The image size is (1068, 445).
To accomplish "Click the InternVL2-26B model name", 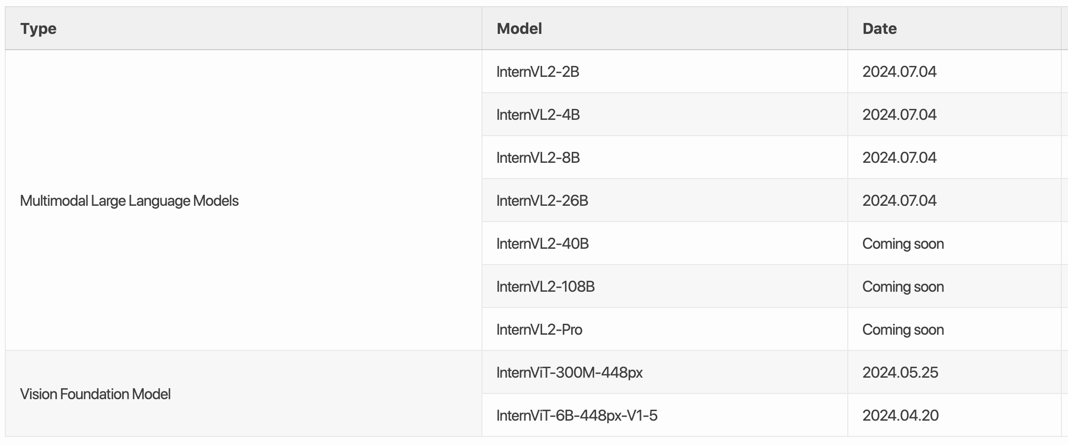I will (x=542, y=201).
